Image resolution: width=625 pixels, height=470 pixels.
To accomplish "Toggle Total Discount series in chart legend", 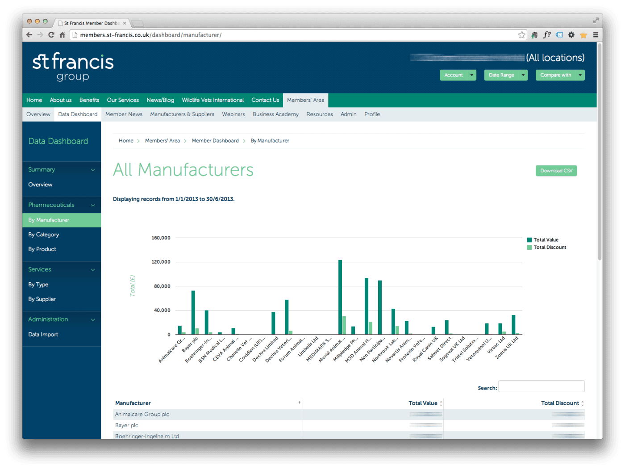I will [547, 247].
